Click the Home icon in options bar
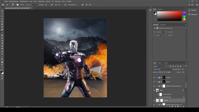Image resolution: width=199 pixels, height=112 pixels. tap(3, 5)
